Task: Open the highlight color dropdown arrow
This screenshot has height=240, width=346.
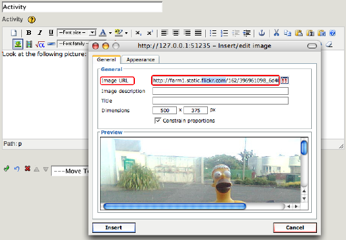Action: pos(127,33)
